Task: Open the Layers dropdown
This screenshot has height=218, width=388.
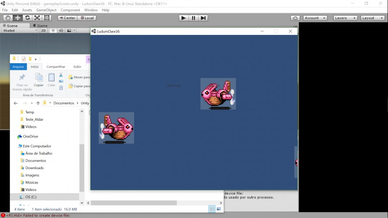Action: [x=346, y=18]
